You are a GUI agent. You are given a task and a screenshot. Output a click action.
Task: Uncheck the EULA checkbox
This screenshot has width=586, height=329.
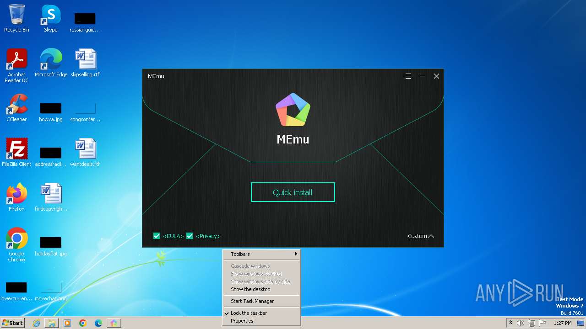(x=157, y=236)
